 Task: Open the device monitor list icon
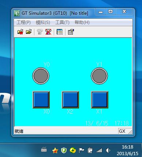coord(60,32)
